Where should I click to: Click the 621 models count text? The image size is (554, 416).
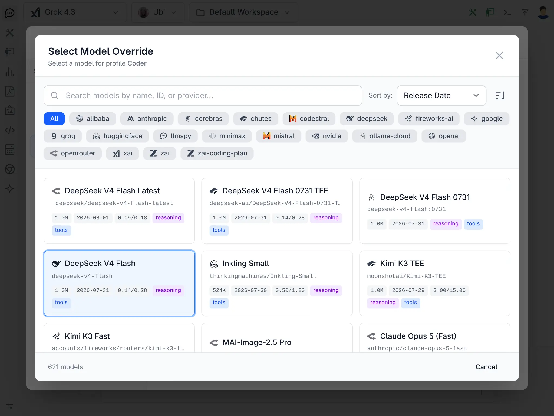click(x=65, y=367)
